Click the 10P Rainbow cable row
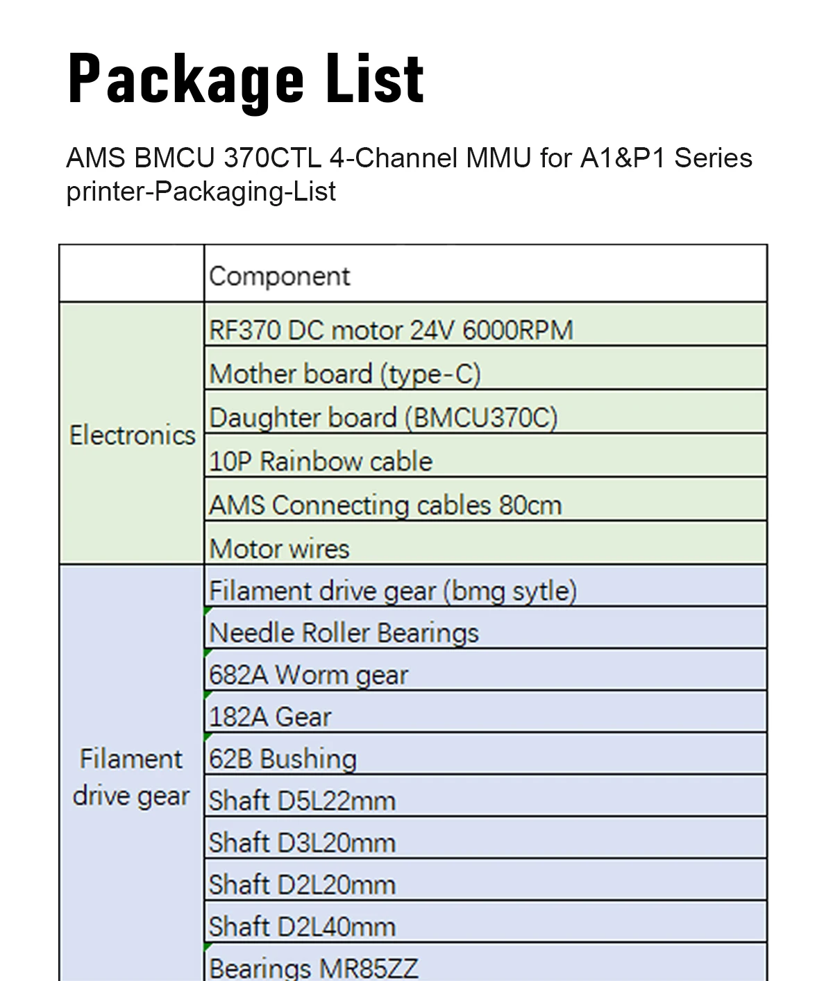 (485, 455)
